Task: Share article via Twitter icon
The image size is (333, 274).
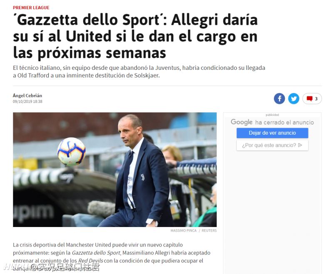Action: point(294,99)
